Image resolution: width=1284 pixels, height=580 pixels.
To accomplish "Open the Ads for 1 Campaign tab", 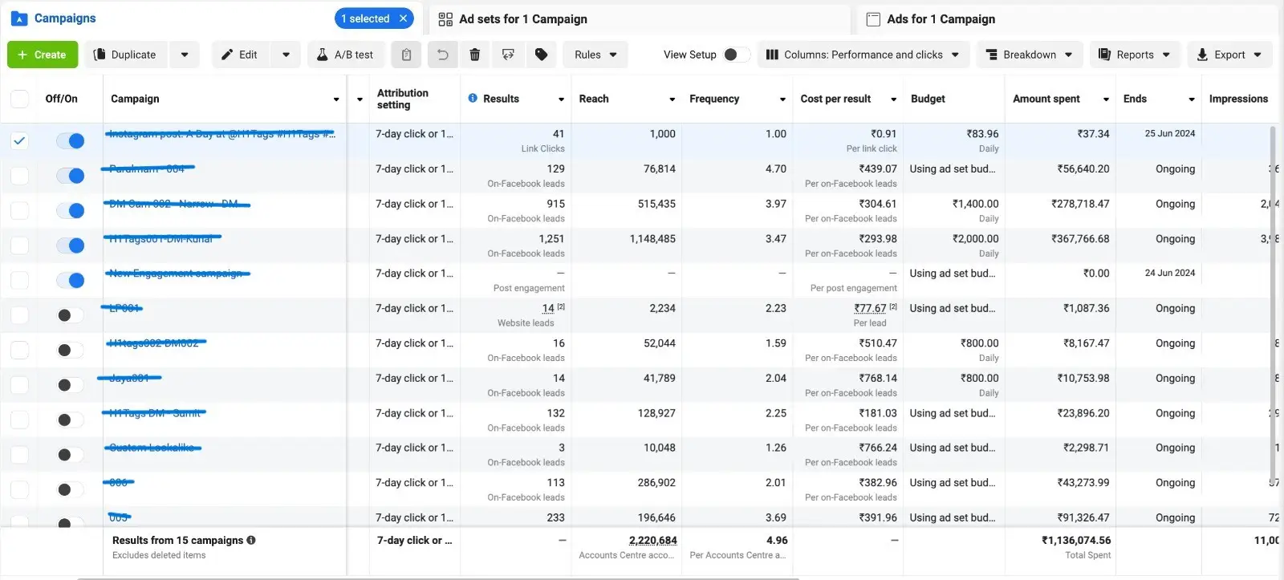I will pos(940,19).
